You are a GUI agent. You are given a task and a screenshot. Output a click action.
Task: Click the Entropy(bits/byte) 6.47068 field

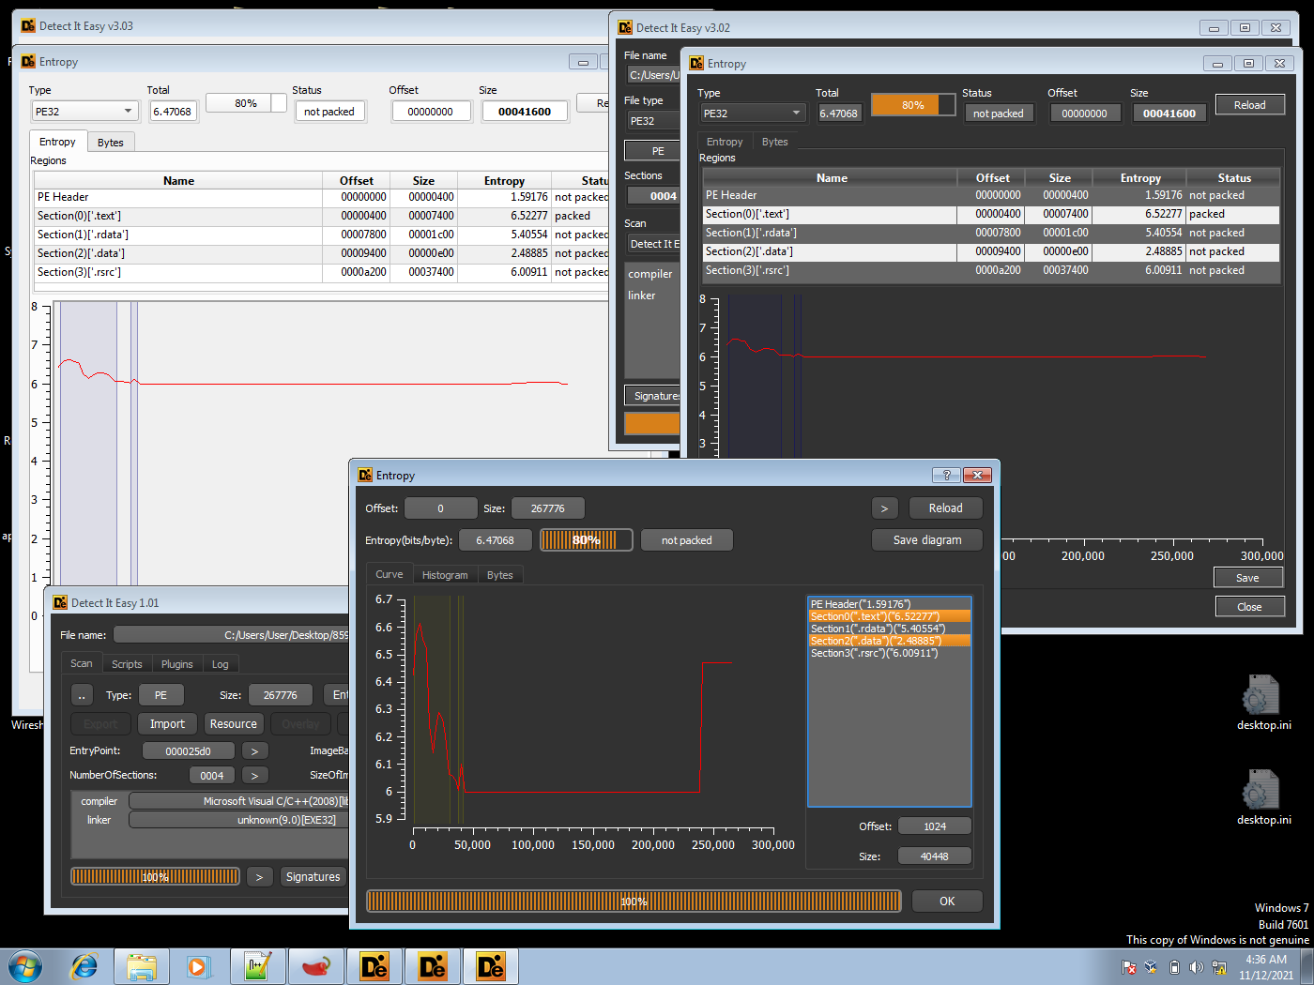[x=495, y=539]
